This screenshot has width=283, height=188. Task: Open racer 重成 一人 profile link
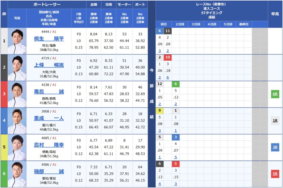pyautogui.click(x=49, y=118)
